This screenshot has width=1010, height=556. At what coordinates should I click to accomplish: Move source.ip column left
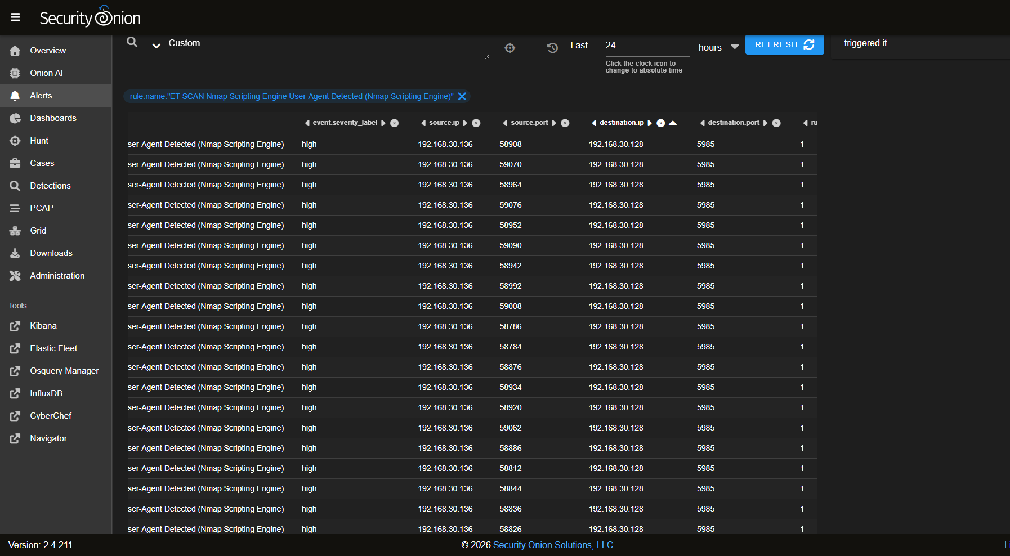(x=423, y=123)
